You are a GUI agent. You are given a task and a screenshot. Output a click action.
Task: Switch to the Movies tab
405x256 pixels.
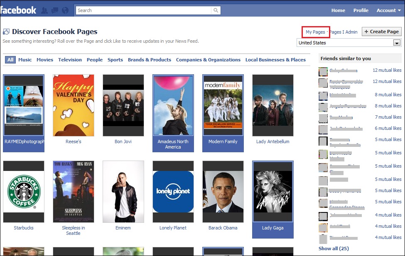coord(45,60)
